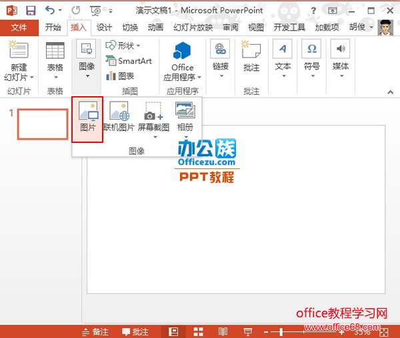
Task: Open the File tab
Action: [x=19, y=27]
